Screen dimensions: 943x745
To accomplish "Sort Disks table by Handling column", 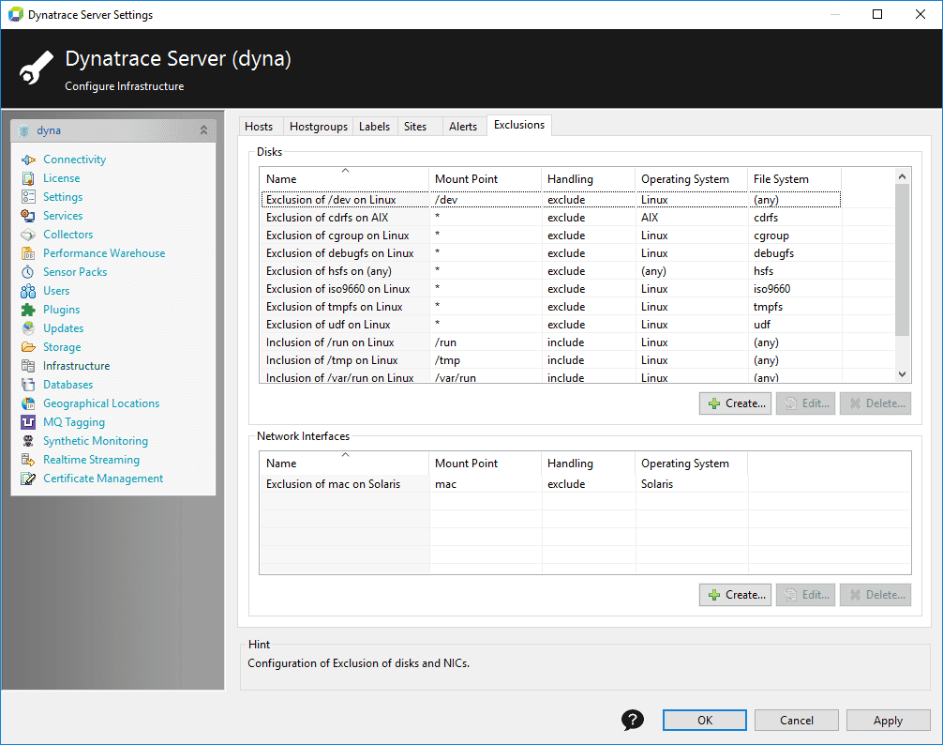I will tap(588, 178).
